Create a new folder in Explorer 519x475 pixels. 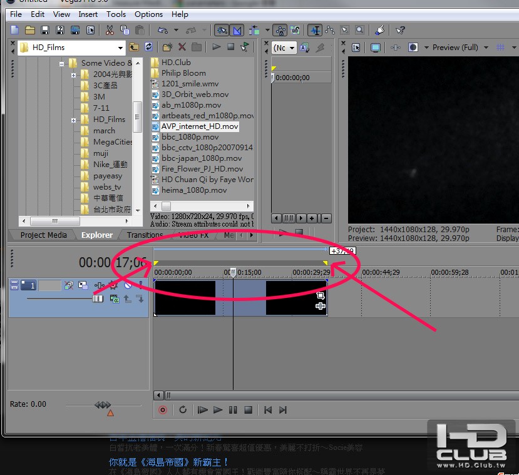(168, 47)
